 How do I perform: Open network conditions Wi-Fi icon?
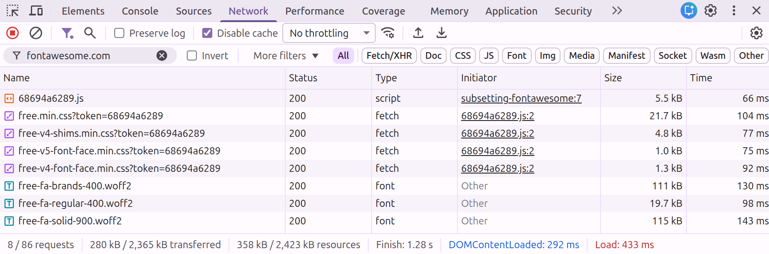click(388, 33)
